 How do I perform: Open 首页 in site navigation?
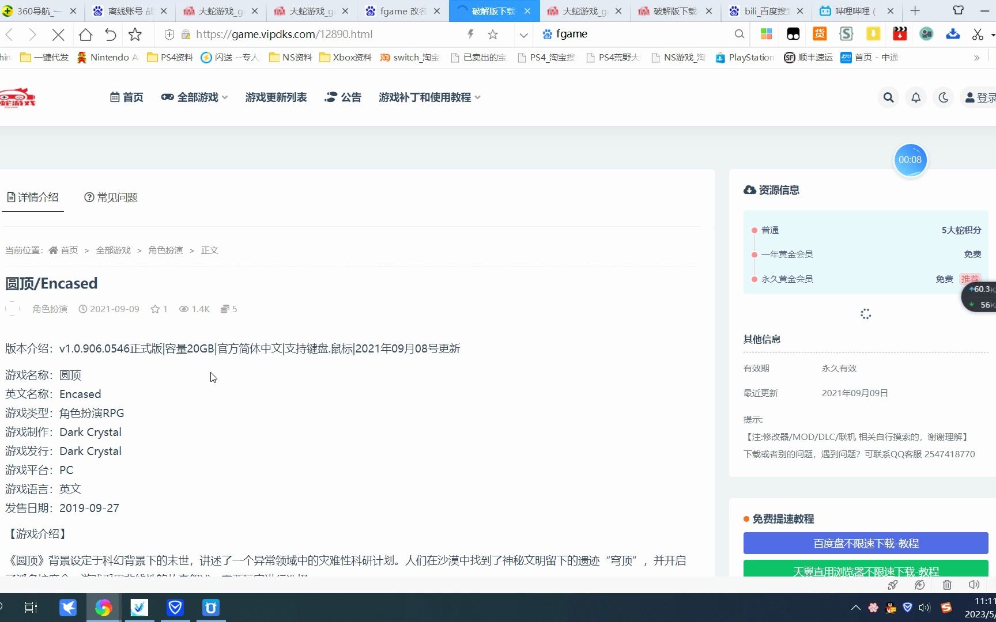(127, 97)
